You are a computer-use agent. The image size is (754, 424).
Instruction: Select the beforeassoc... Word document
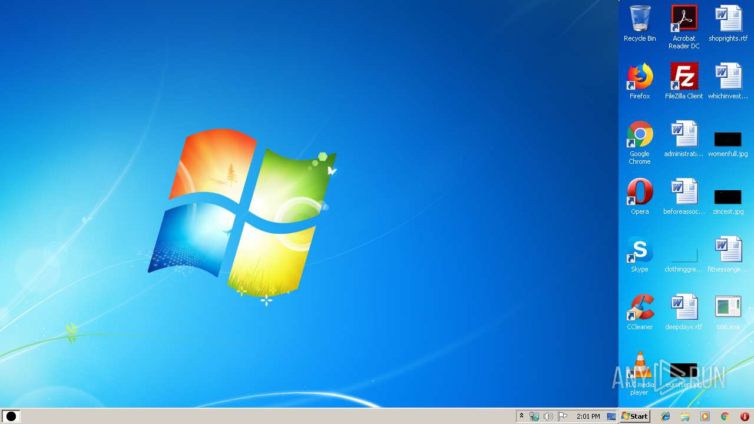click(x=684, y=197)
